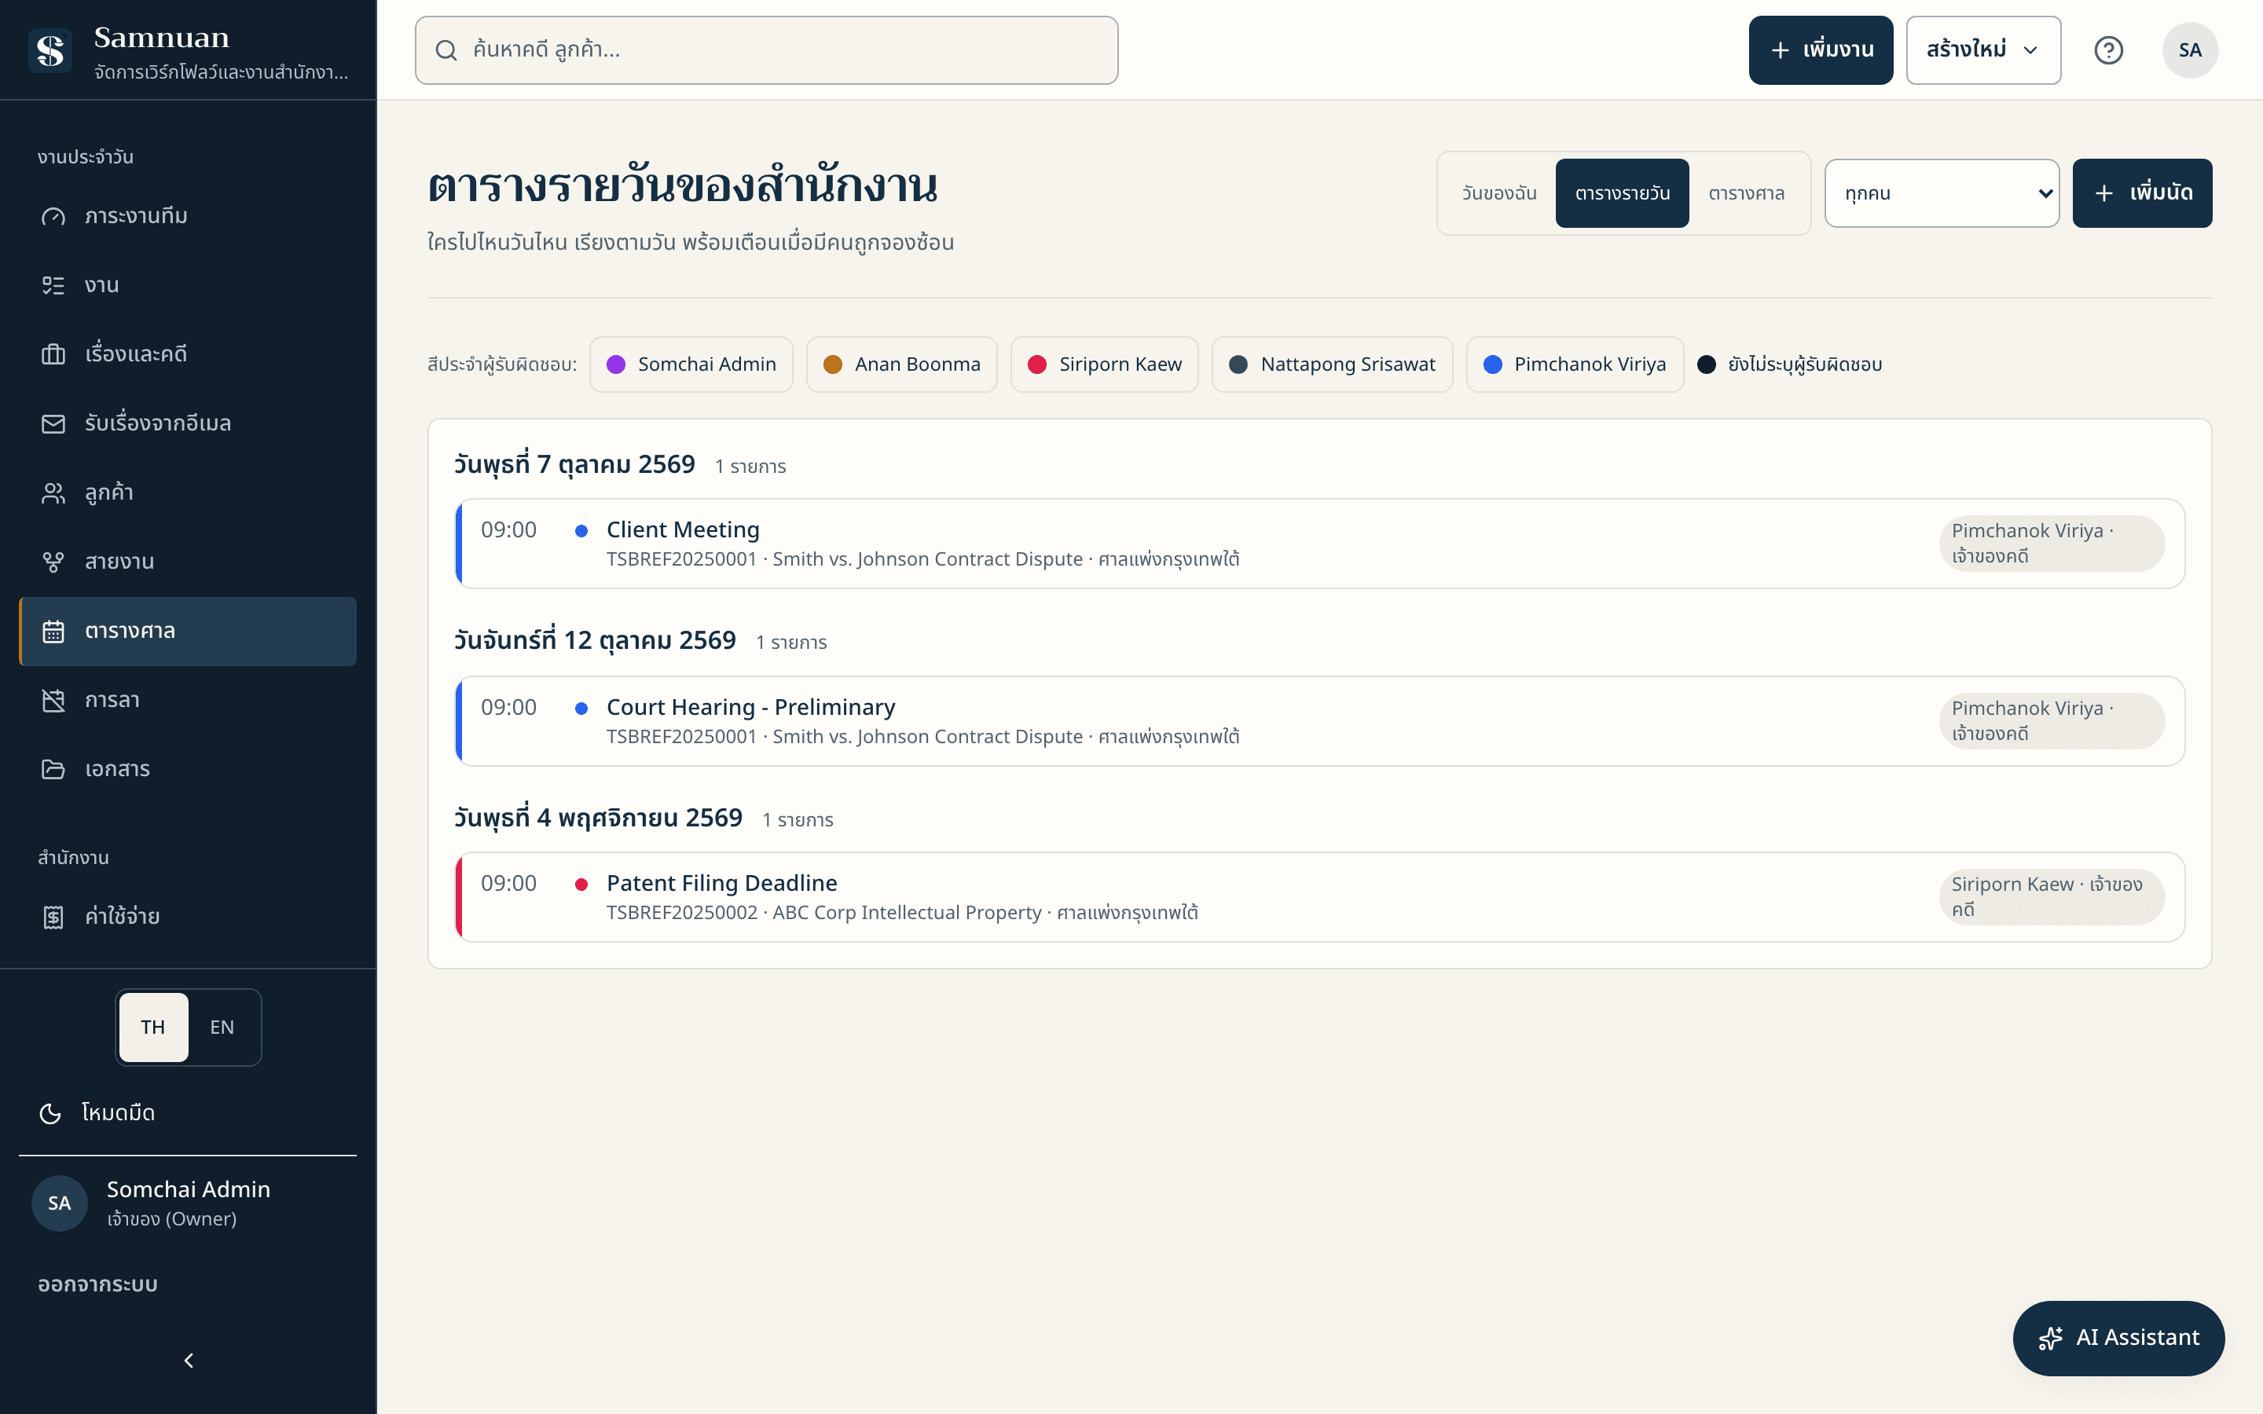Image resolution: width=2263 pixels, height=1414 pixels.
Task: Open the การลา leave icon
Action: [53, 701]
